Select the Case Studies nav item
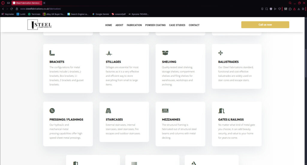Image resolution: width=307 pixels, height=165 pixels. point(177,25)
